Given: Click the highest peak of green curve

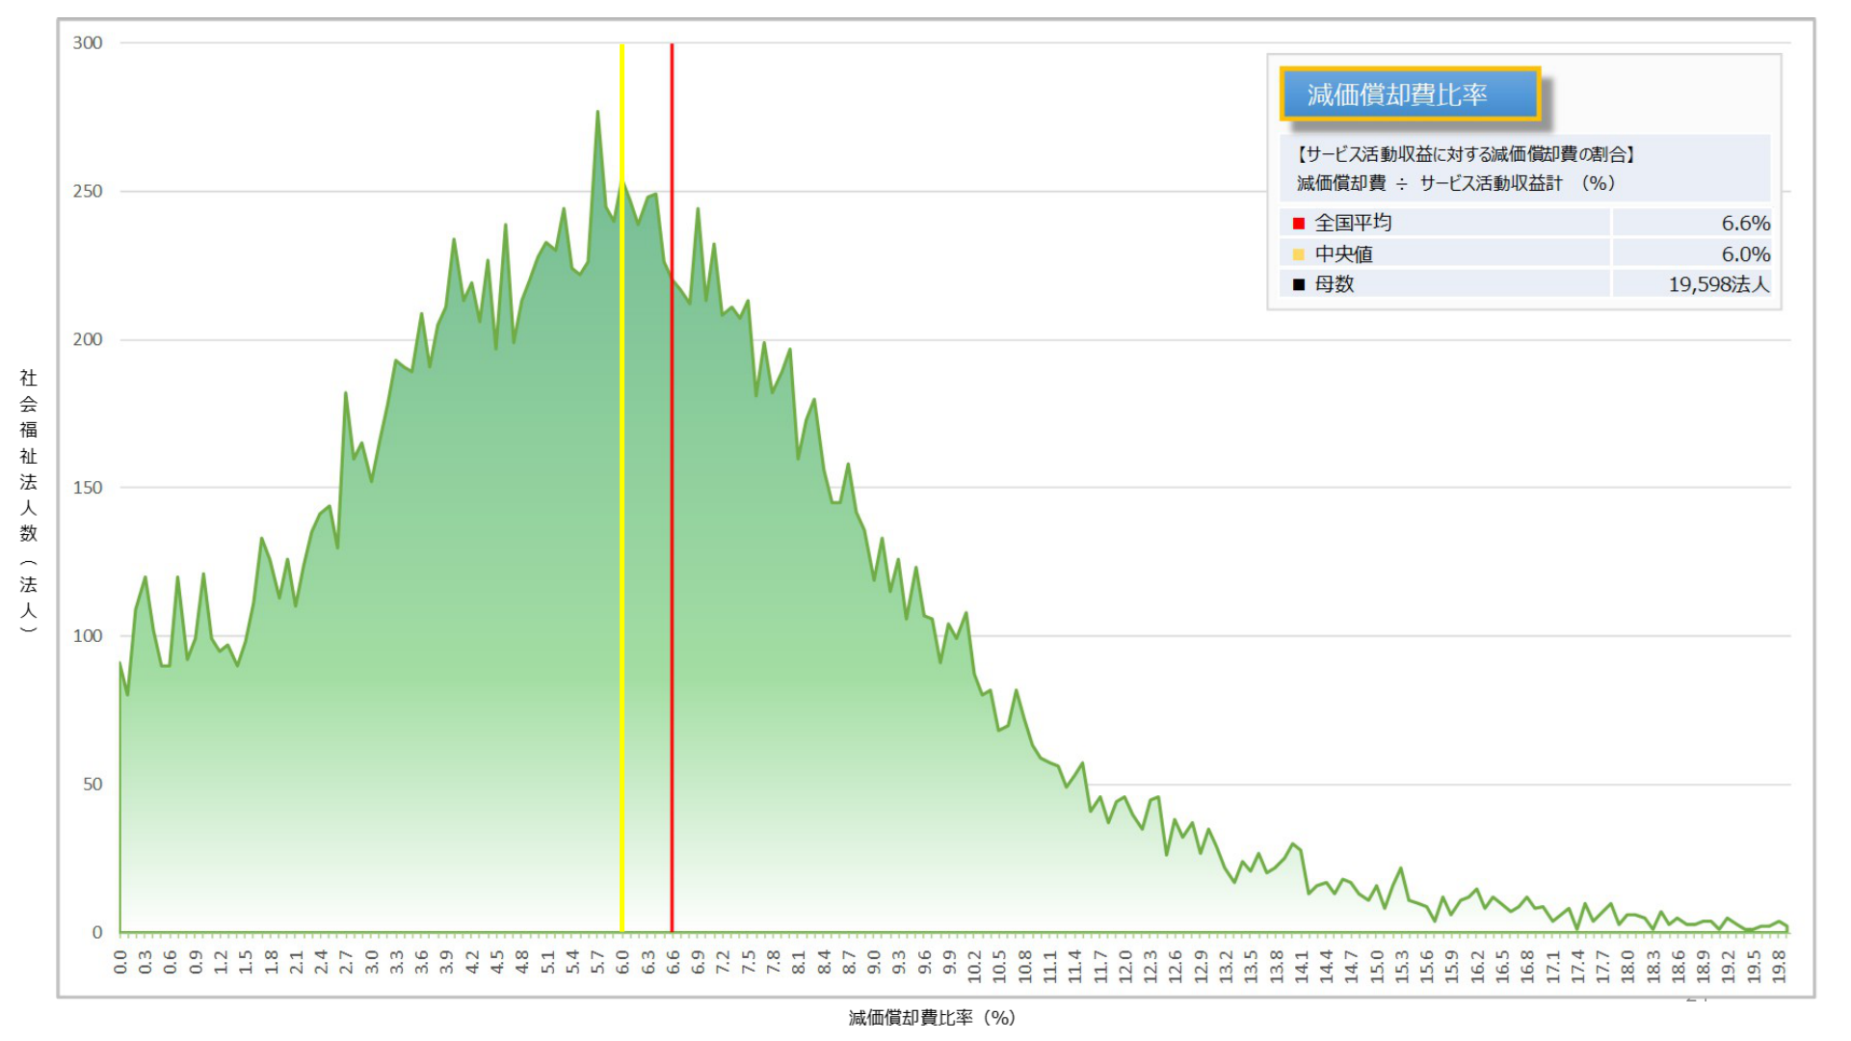Looking at the screenshot, I should pyautogui.click(x=597, y=113).
